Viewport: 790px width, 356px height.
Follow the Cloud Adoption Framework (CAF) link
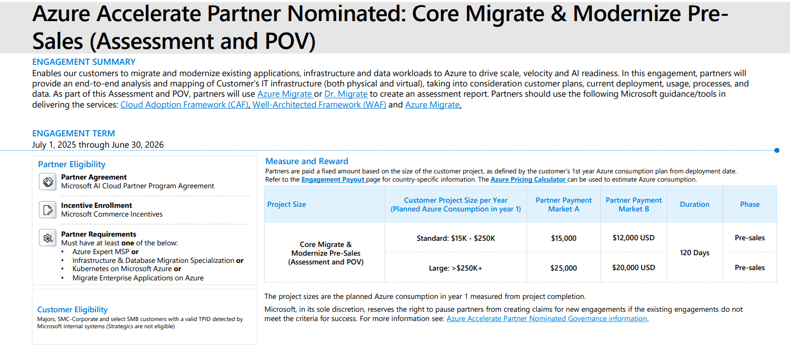pos(185,104)
